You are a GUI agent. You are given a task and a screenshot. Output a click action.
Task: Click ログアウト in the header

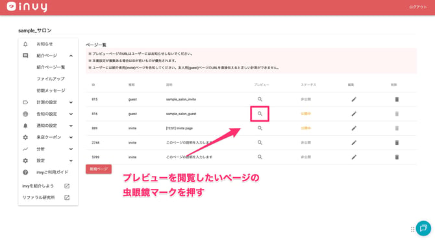pyautogui.click(x=417, y=7)
